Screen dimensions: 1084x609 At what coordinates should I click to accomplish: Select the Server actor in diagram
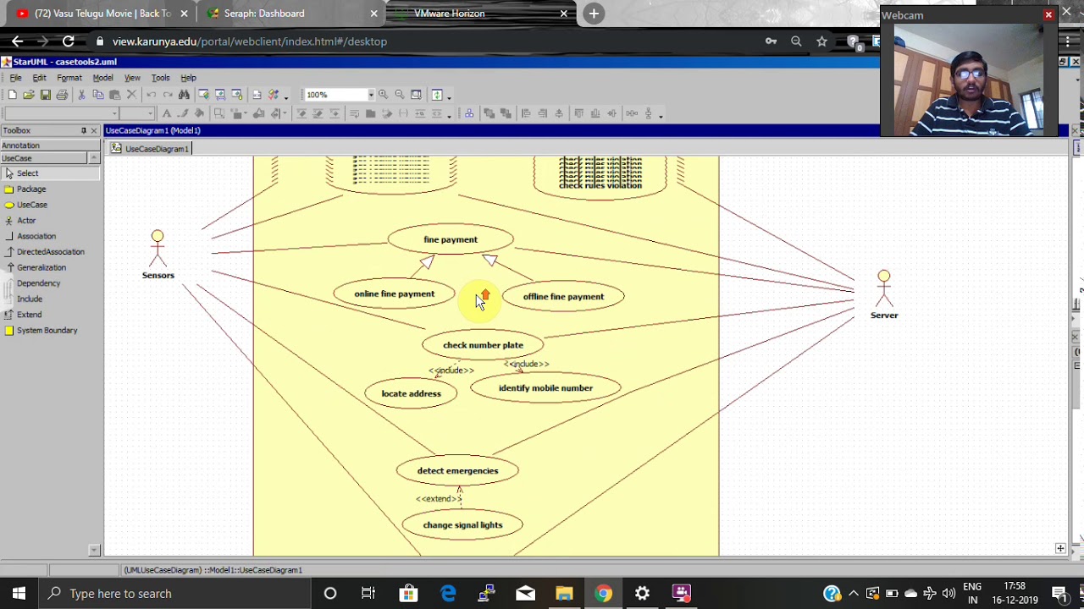tap(884, 294)
